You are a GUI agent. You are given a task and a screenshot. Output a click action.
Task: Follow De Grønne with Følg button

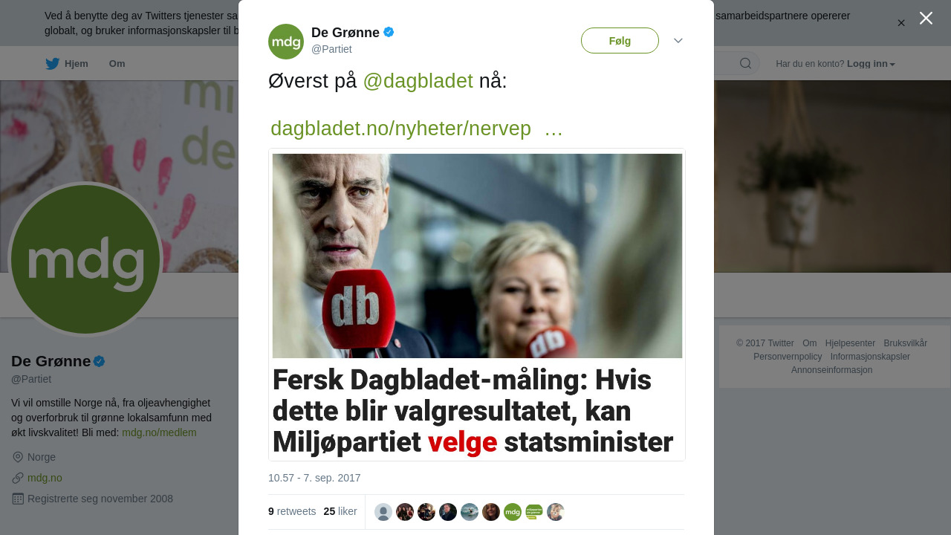[x=620, y=41]
